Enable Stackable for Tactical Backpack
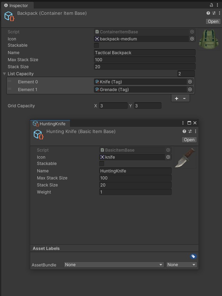222x296 pixels. [96, 45]
